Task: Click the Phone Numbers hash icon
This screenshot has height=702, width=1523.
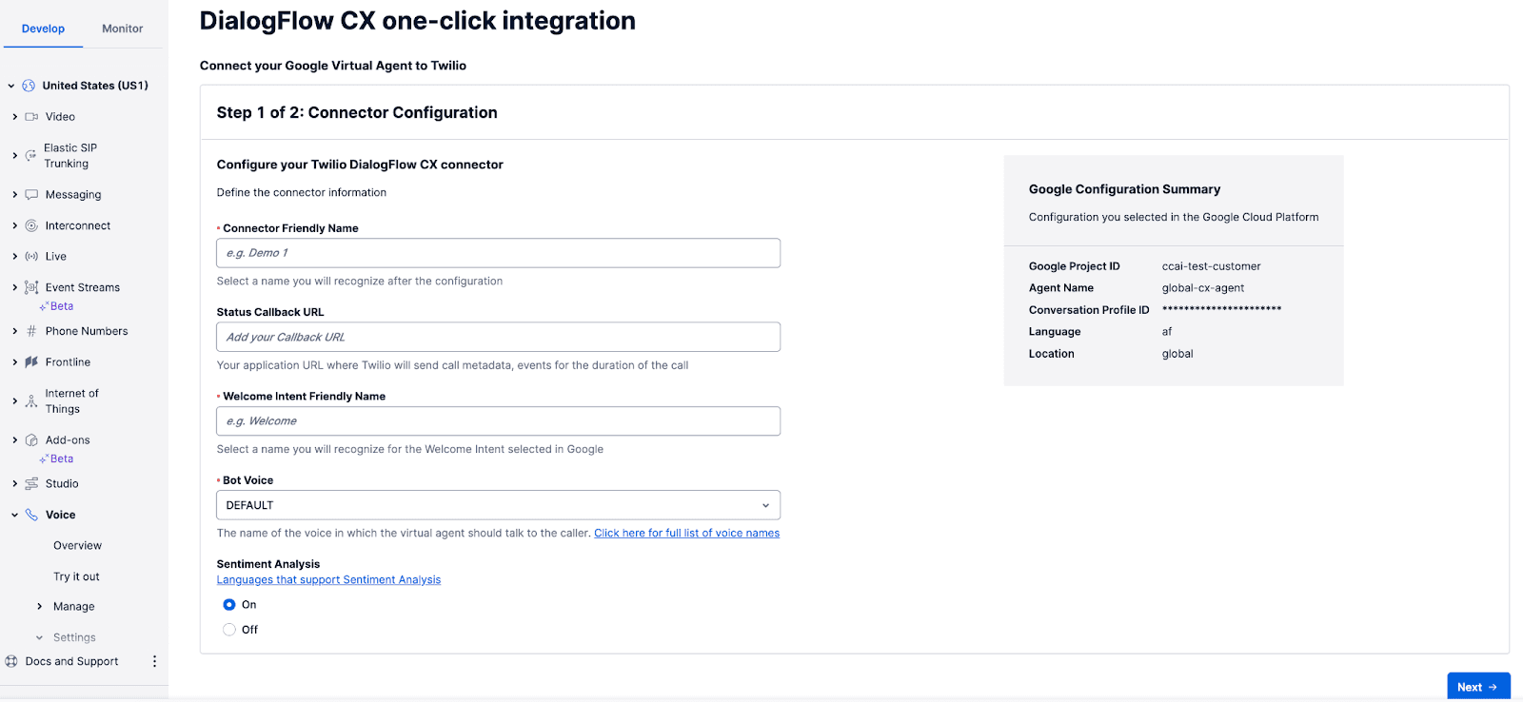Action: point(31,331)
